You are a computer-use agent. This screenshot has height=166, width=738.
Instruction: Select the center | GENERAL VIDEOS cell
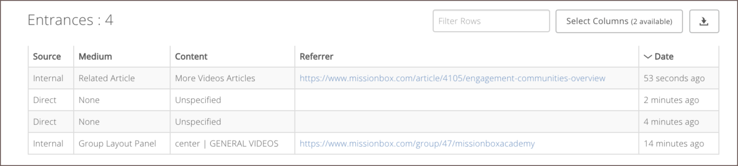coord(233,143)
